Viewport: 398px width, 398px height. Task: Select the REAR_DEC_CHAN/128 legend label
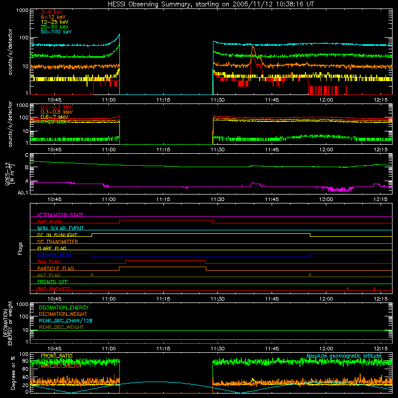pyautogui.click(x=66, y=320)
